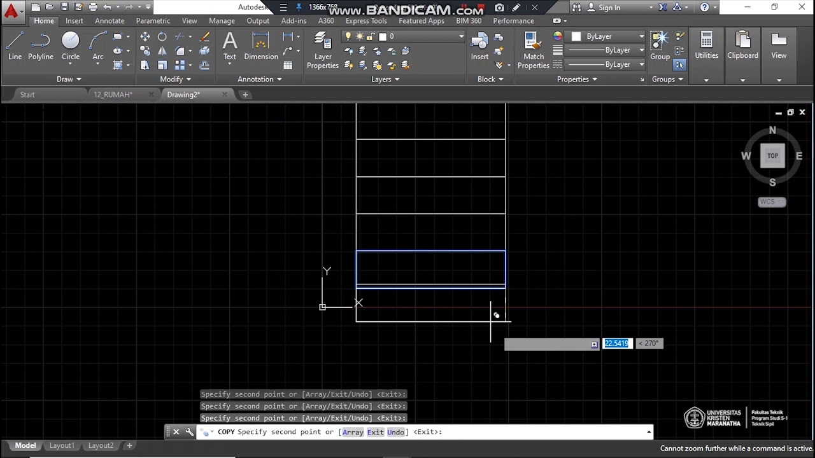815x458 pixels.
Task: Click the Help question mark icon
Action: 704,8
